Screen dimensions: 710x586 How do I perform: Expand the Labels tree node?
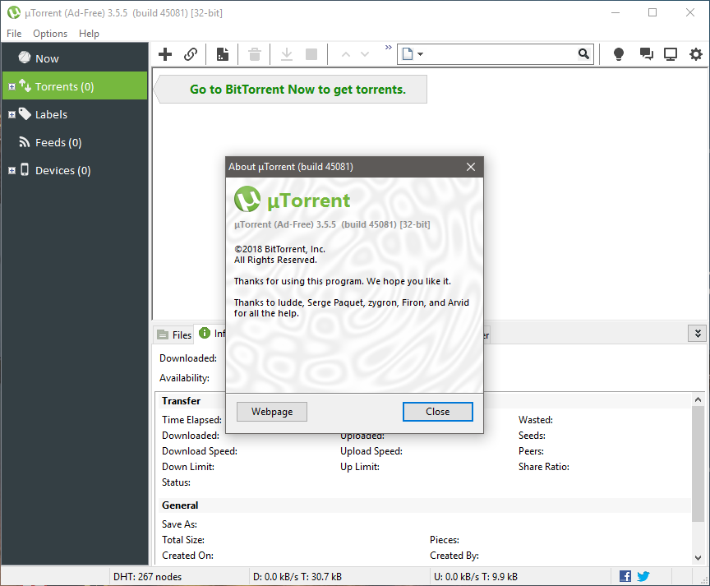point(12,114)
